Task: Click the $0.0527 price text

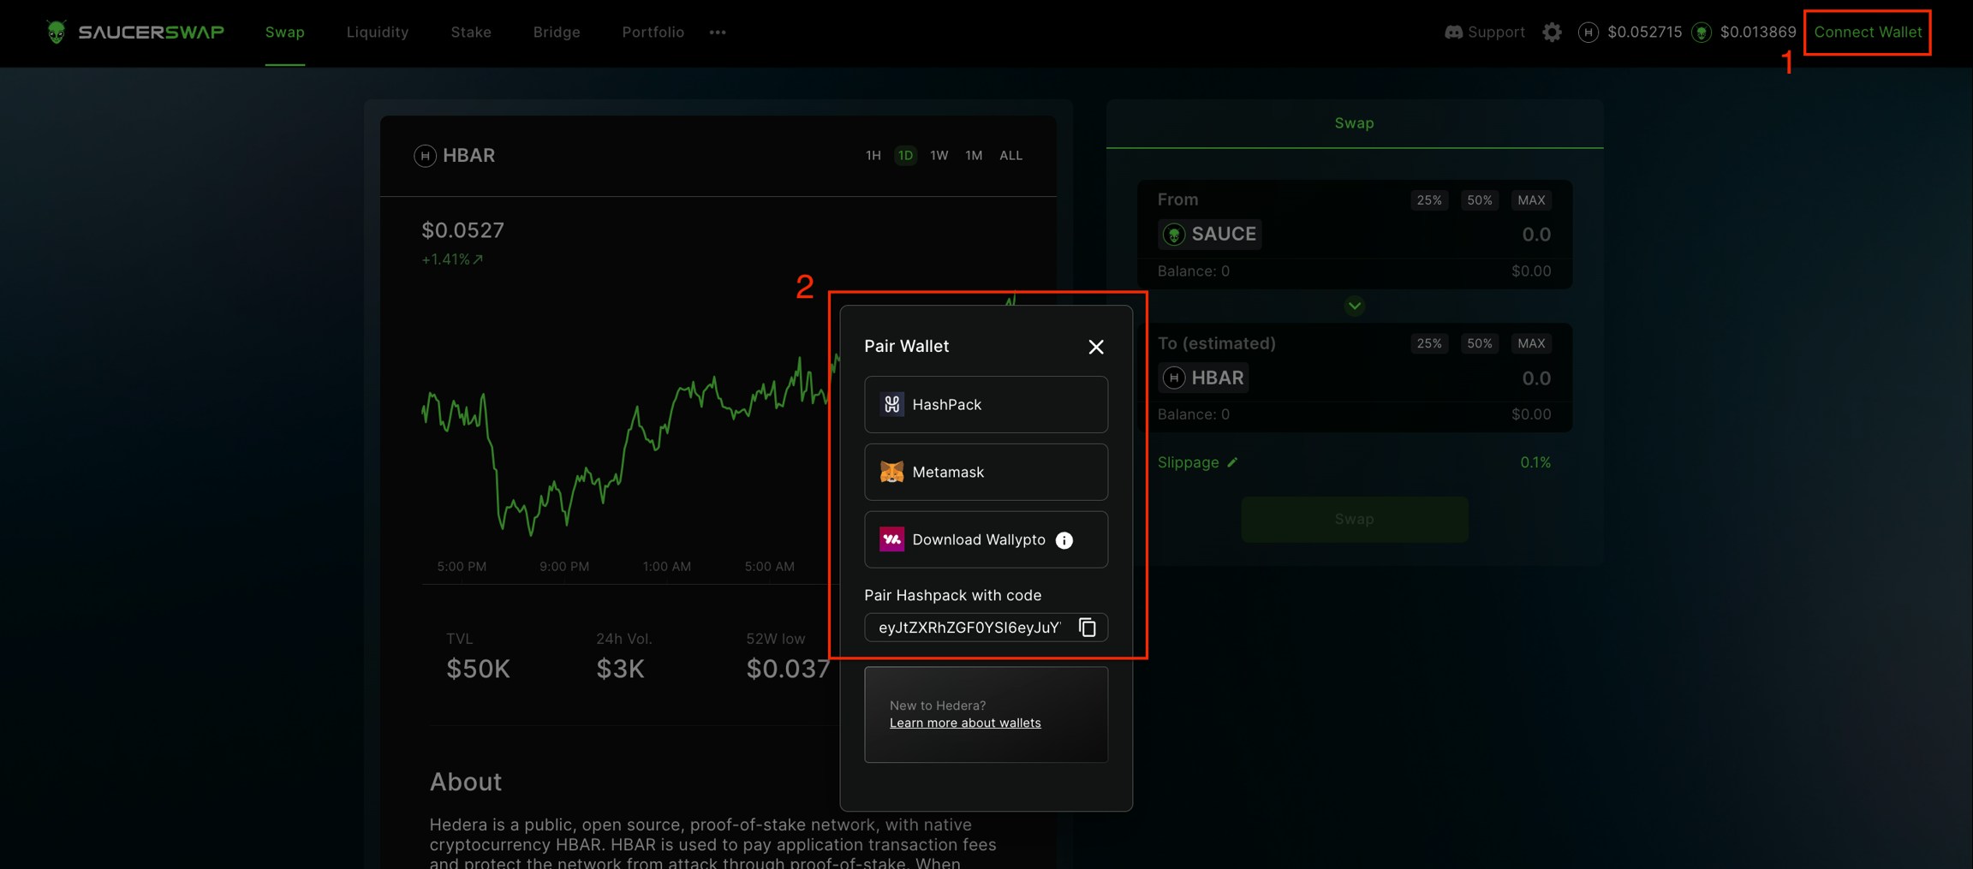Action: [462, 230]
